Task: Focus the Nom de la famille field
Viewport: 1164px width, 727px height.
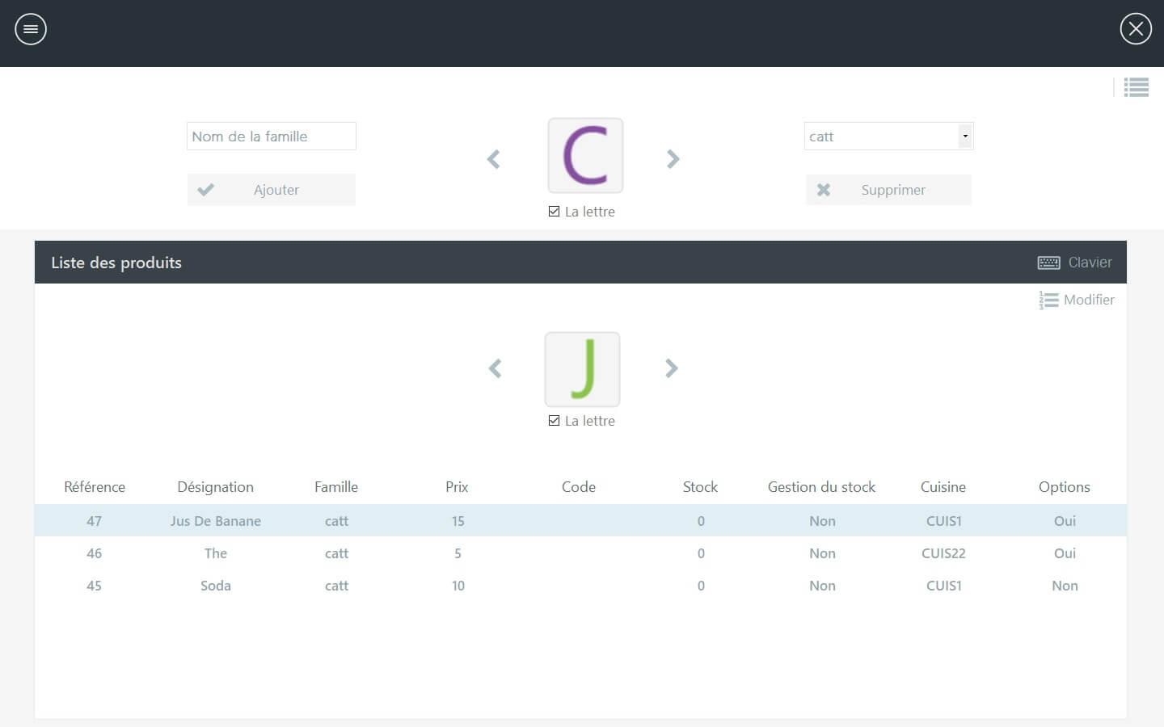Action: click(x=271, y=137)
